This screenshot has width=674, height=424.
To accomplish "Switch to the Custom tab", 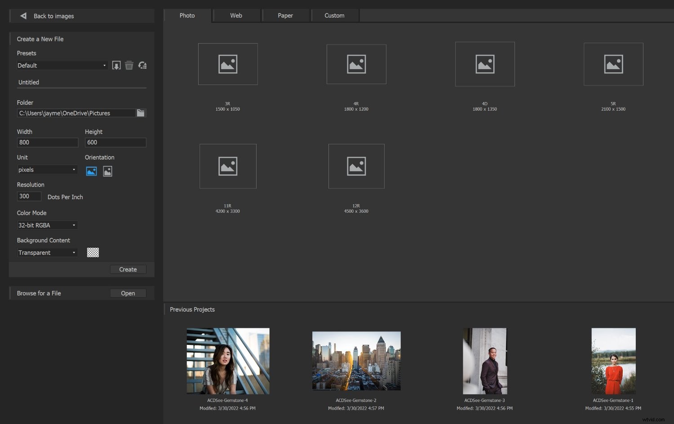I will pos(334,15).
